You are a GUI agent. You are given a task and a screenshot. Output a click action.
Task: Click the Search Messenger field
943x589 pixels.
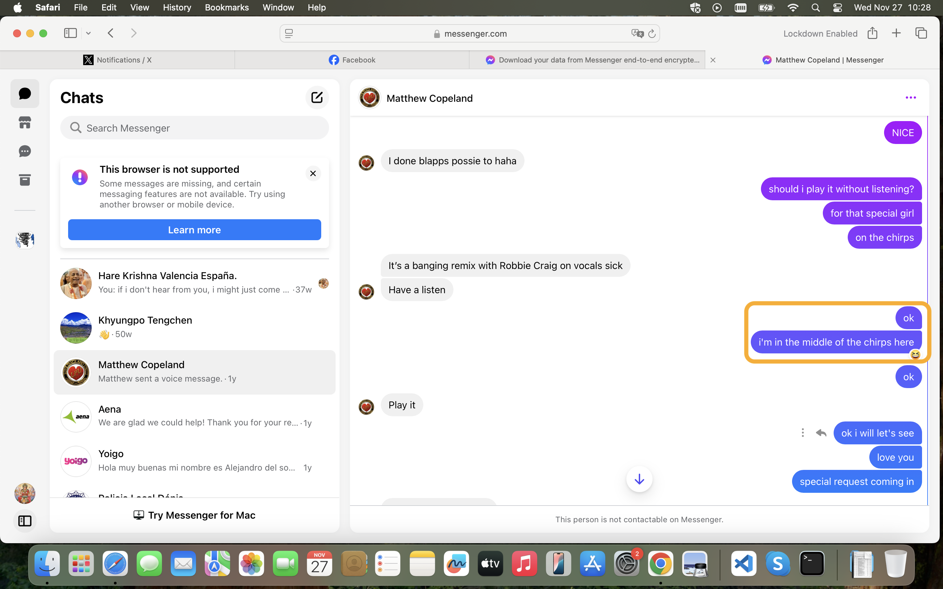(x=194, y=128)
